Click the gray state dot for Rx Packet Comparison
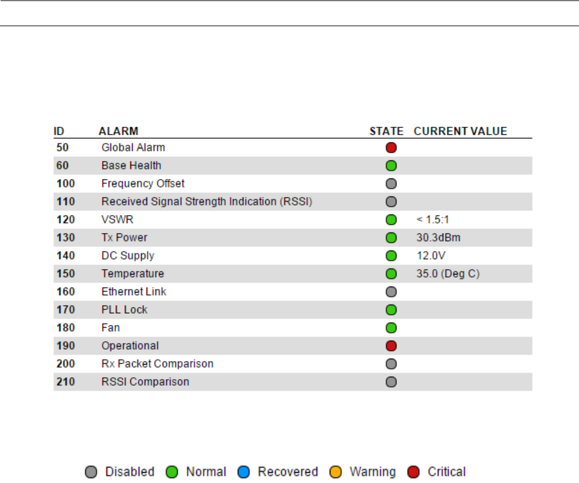This screenshot has height=483, width=579. pos(391,363)
